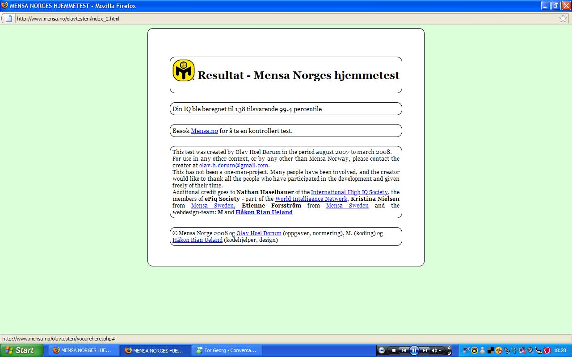The width and height of the screenshot is (572, 357).
Task: Stop playback in the media player toolbar
Action: (x=394, y=350)
